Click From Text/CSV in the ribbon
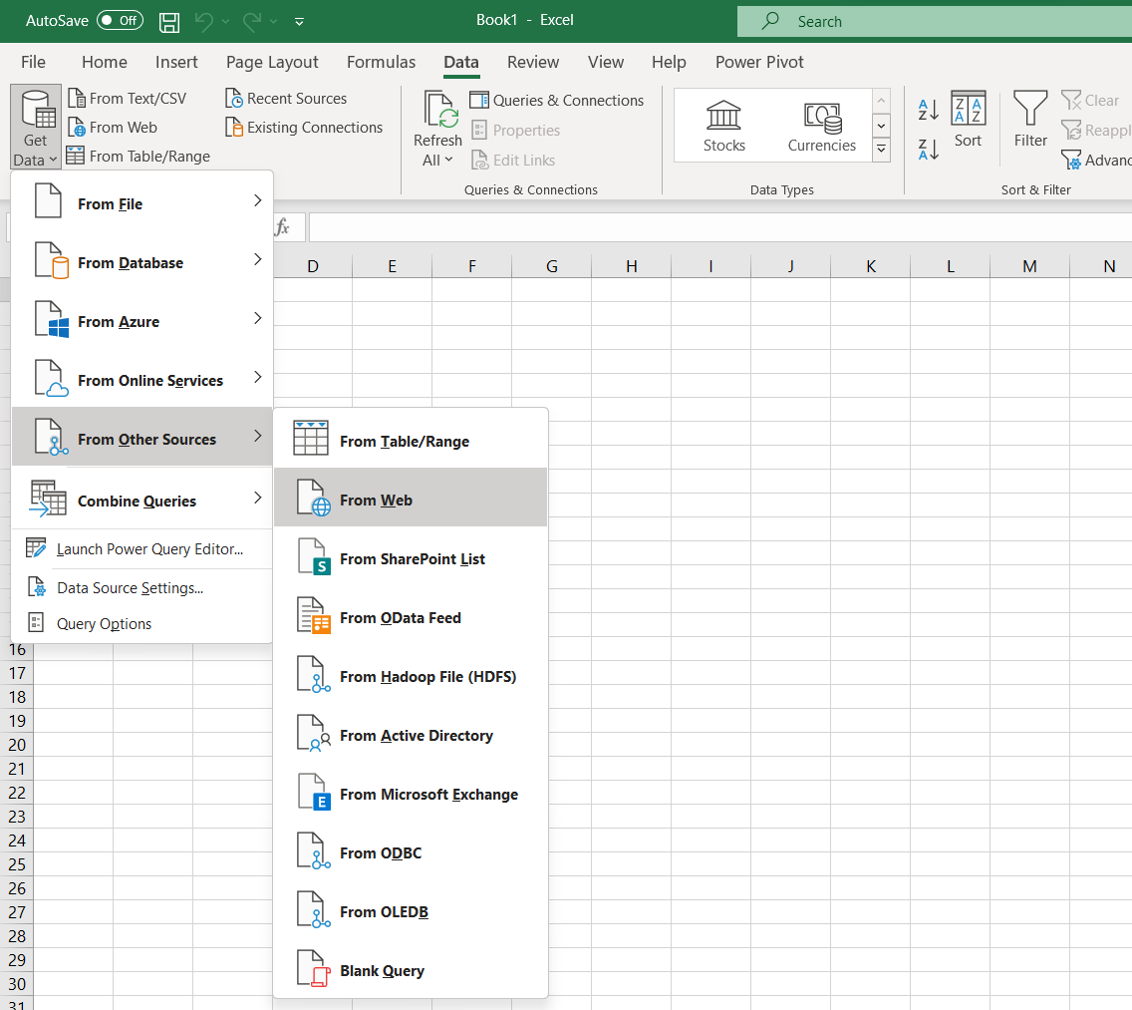The width and height of the screenshot is (1132, 1010). coord(128,99)
